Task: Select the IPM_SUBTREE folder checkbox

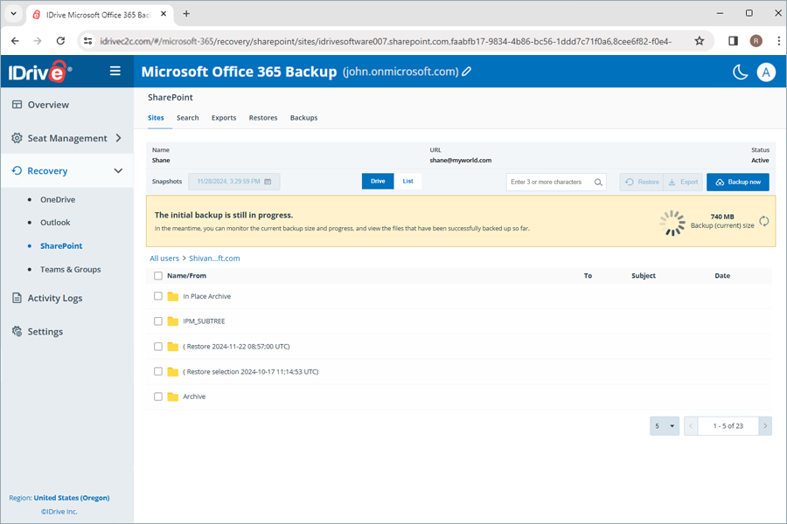Action: [158, 321]
